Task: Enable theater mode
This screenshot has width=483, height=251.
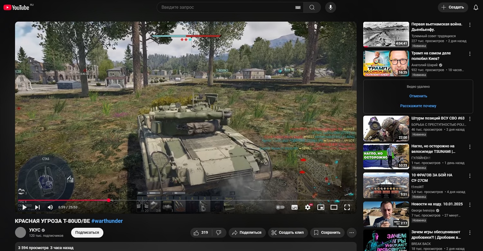Action: point(334,207)
